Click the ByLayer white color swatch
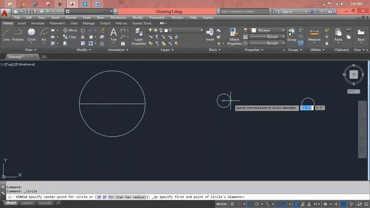This screenshot has height=208, width=370. (254, 31)
